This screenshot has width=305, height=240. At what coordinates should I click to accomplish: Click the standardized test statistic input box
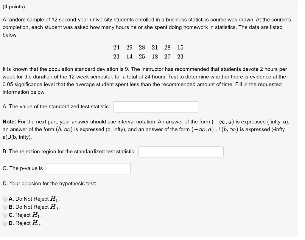[x=155, y=106]
